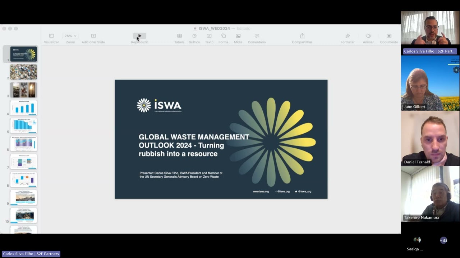
Task: Click the Carlos Silva Filho presenter label at bottom
Action: (x=31, y=254)
